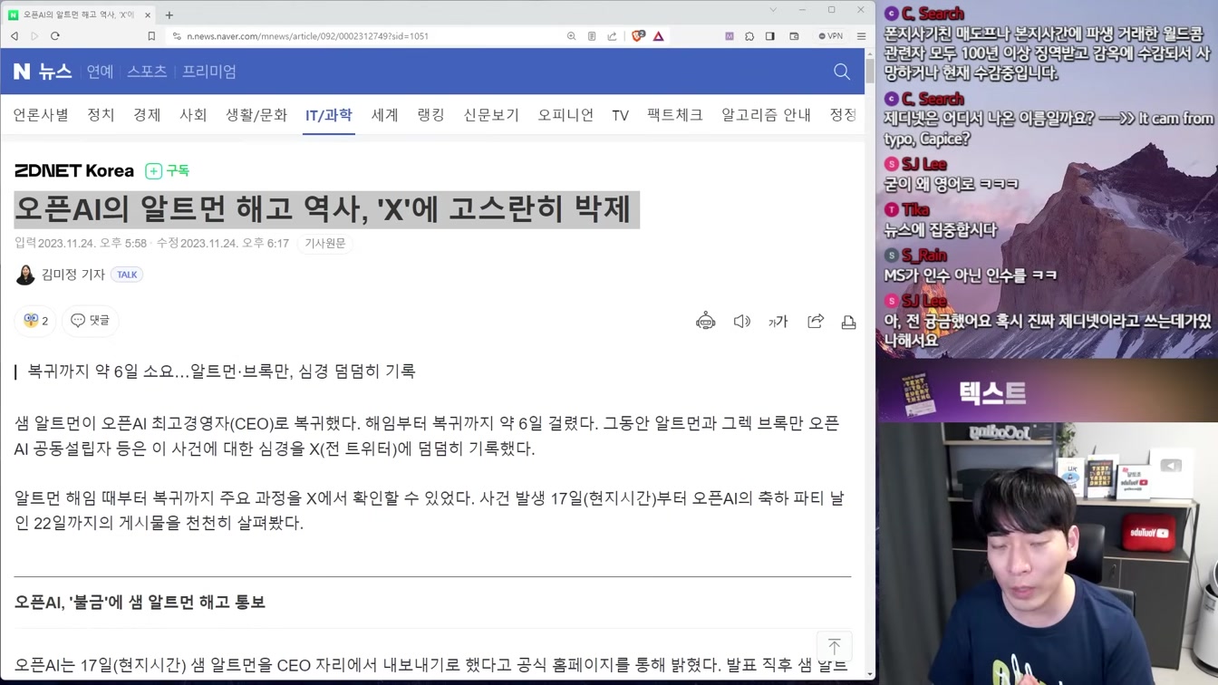1218x685 pixels.
Task: Open the purple M extension icon
Action: tap(730, 36)
